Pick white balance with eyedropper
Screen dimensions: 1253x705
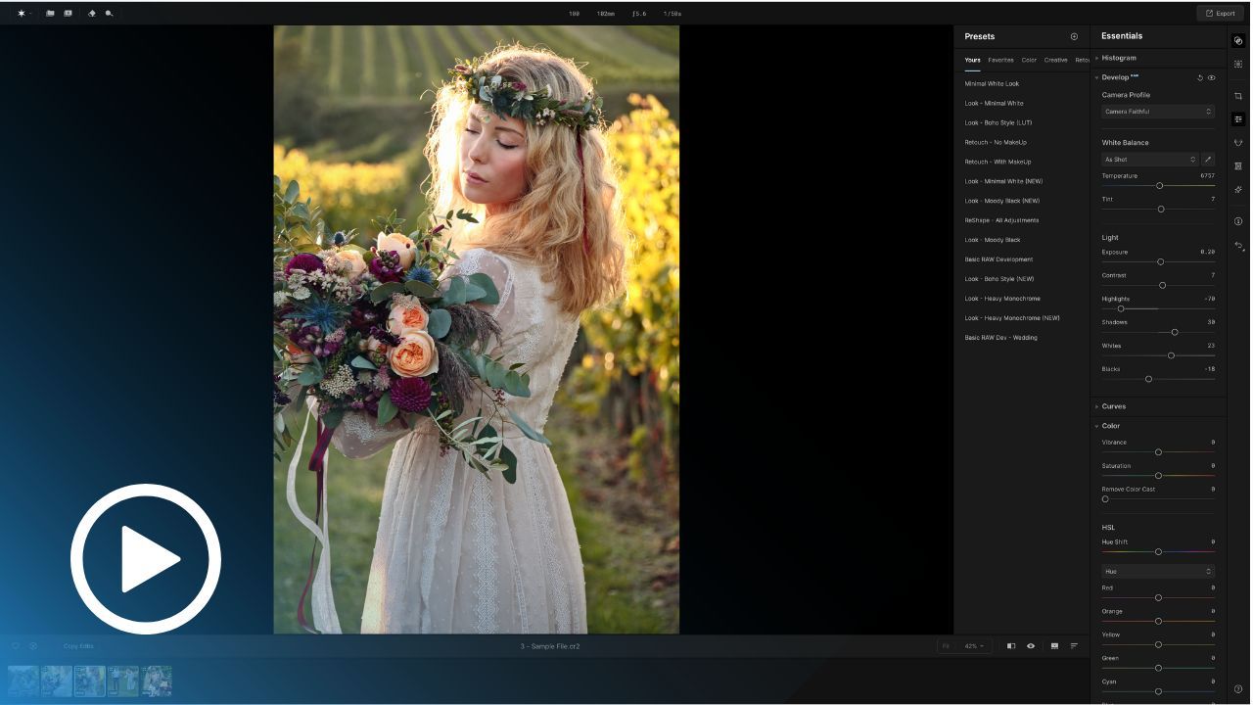(1208, 159)
